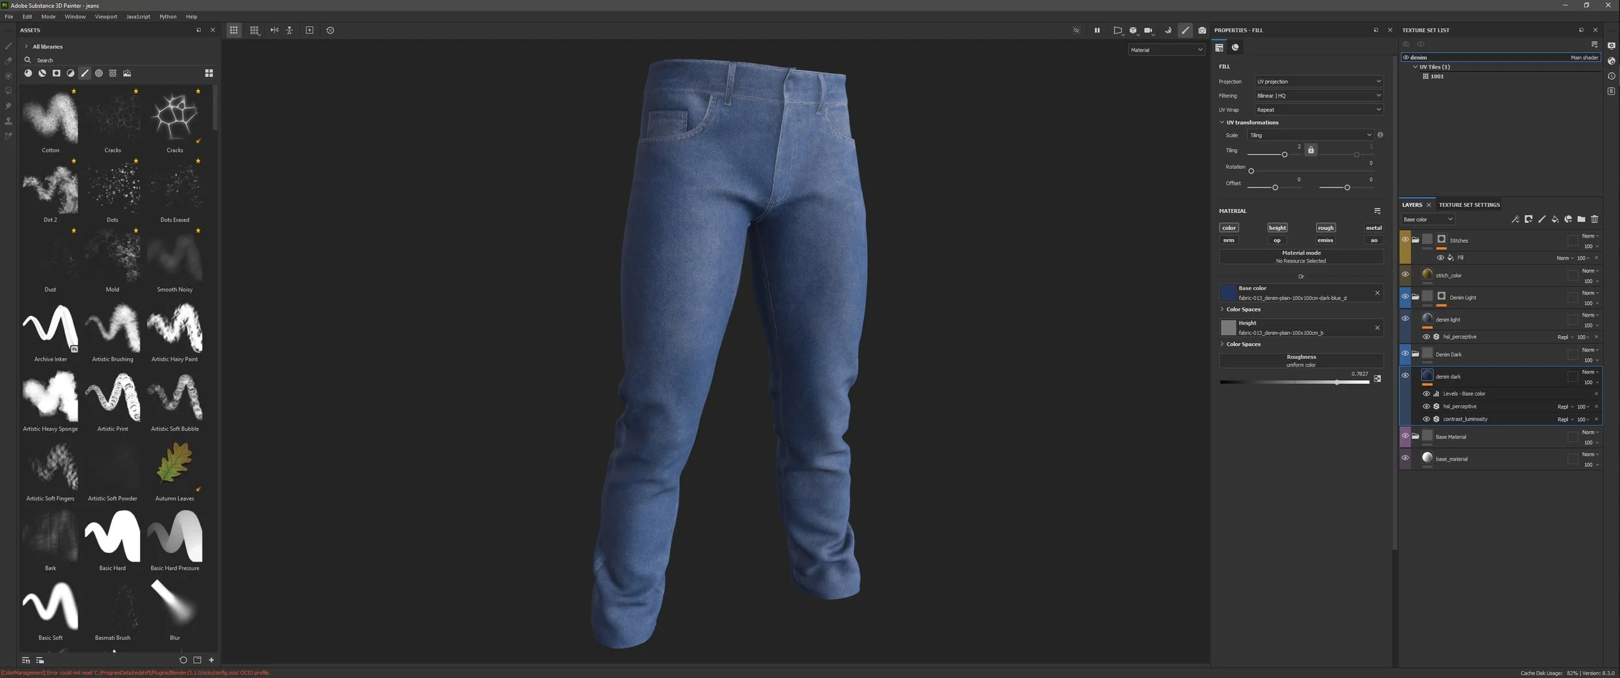
Task: Add a fill layer in Layers panel
Action: 1555,220
